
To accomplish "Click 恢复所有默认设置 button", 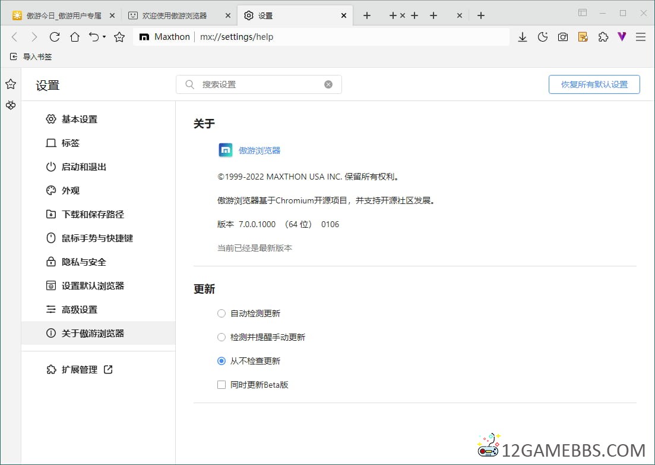I will click(594, 84).
